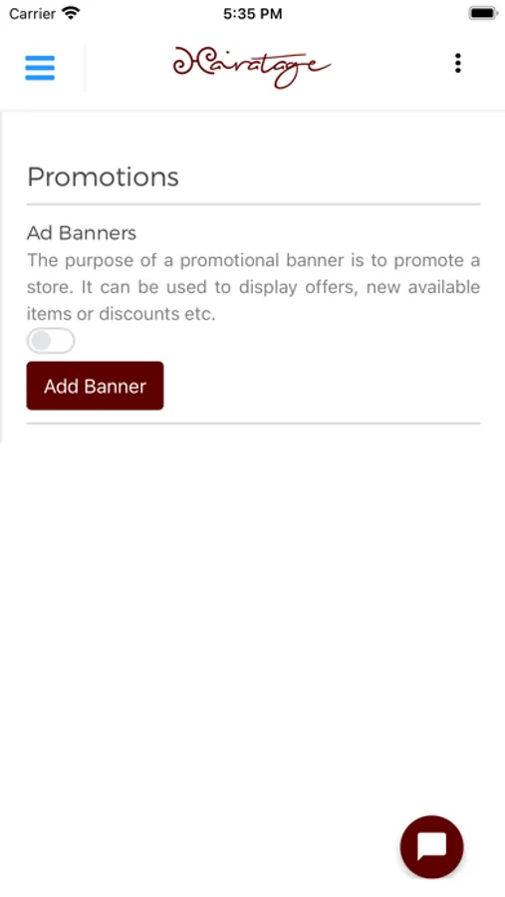Tap the three horizontal lines icon
Viewport: 505px width, 897px height.
[x=40, y=68]
